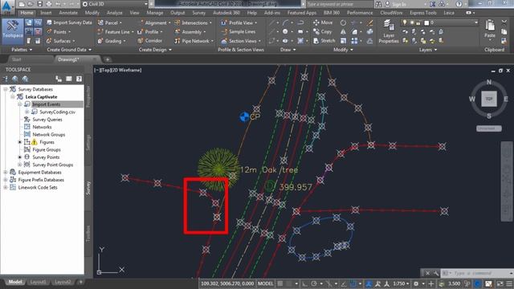
Task: Switch to the Start file tab
Action: click(16, 59)
